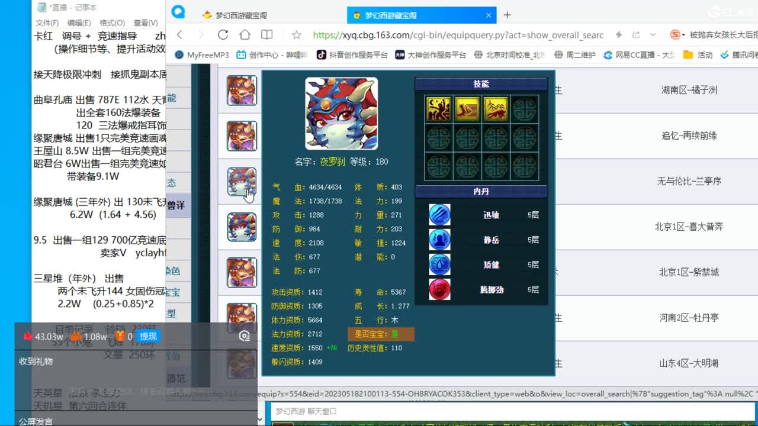The height and width of the screenshot is (426, 758).
Task: Select the pet thumbnail in 湖南区-橘子洲 row
Action: (242, 91)
